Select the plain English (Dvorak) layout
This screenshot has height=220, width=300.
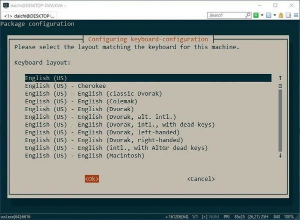tap(79, 109)
